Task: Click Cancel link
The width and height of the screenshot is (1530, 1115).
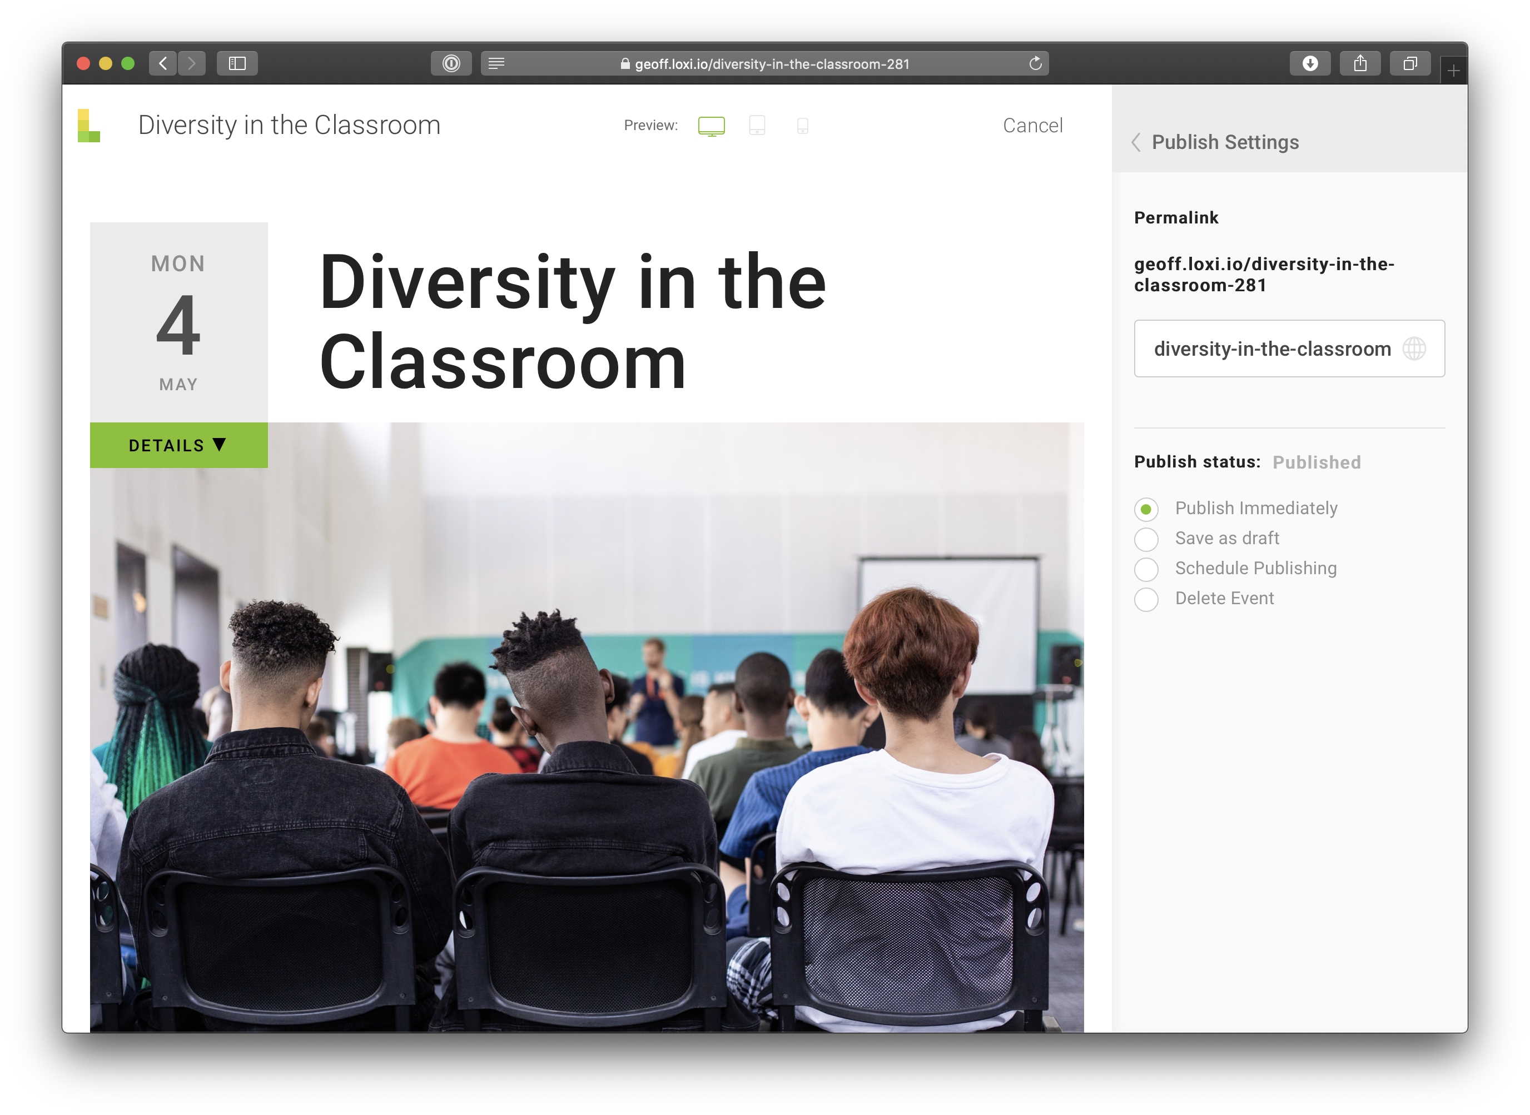Action: click(x=1032, y=126)
